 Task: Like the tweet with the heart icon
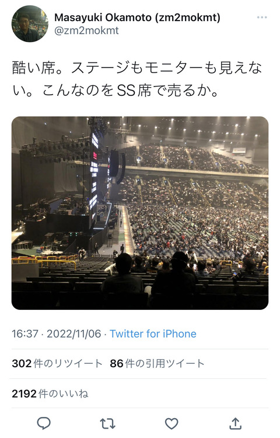tap(171, 423)
